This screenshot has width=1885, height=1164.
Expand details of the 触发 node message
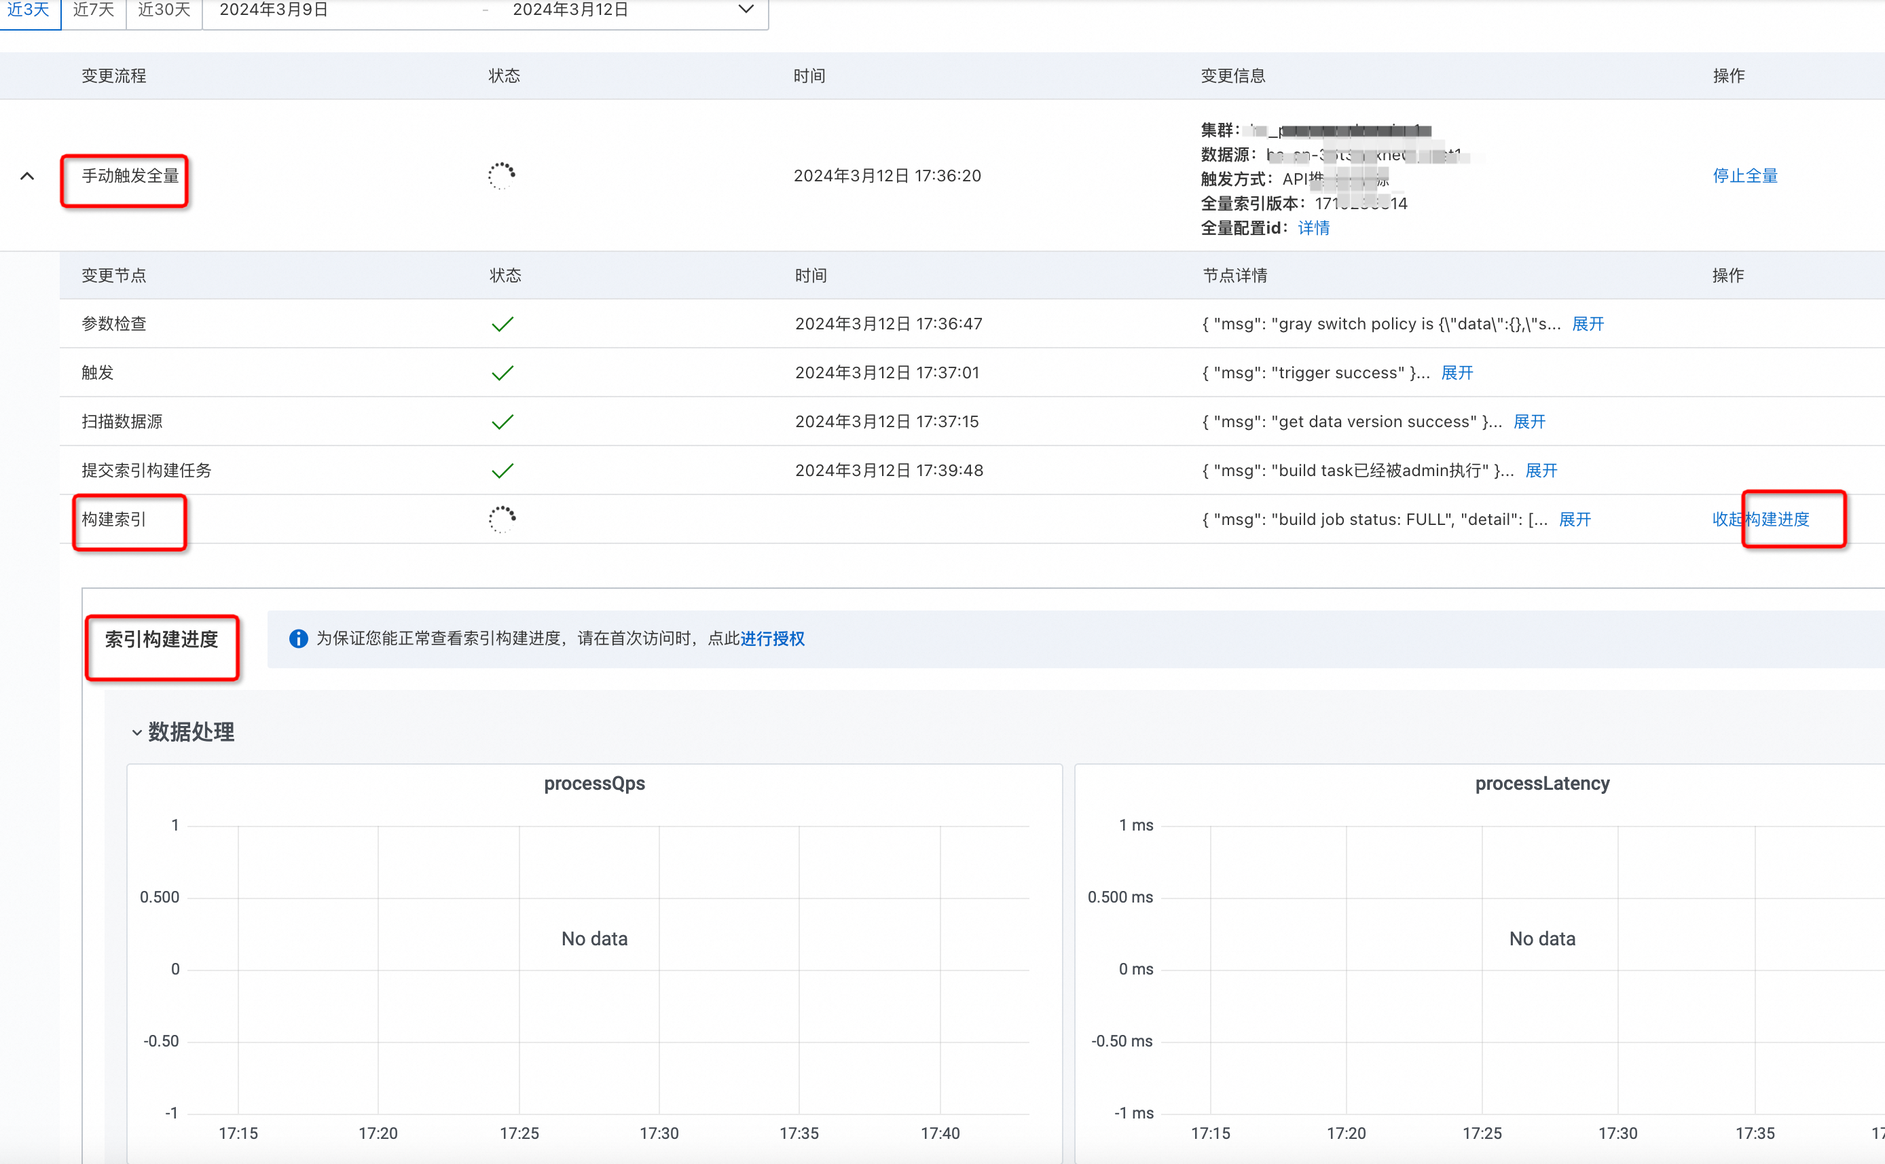1457,374
